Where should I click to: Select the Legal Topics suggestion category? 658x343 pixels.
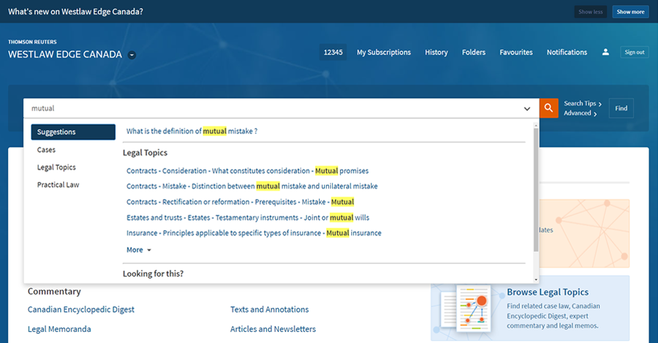[56, 167]
